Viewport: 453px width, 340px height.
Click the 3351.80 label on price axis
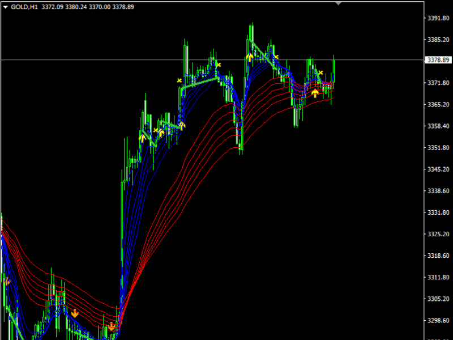click(x=438, y=148)
